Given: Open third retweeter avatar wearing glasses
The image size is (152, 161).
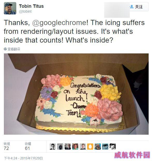Looking at the screenshot, I should pos(68,147).
